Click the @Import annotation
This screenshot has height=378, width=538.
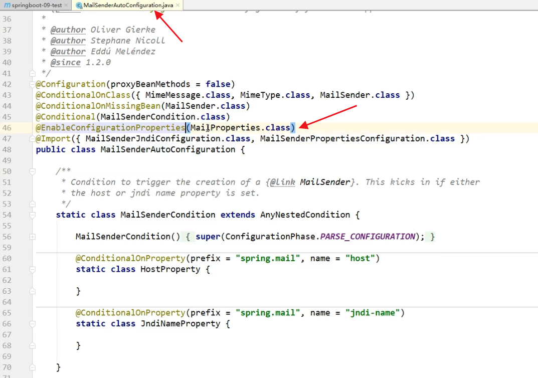pyautogui.click(x=53, y=138)
